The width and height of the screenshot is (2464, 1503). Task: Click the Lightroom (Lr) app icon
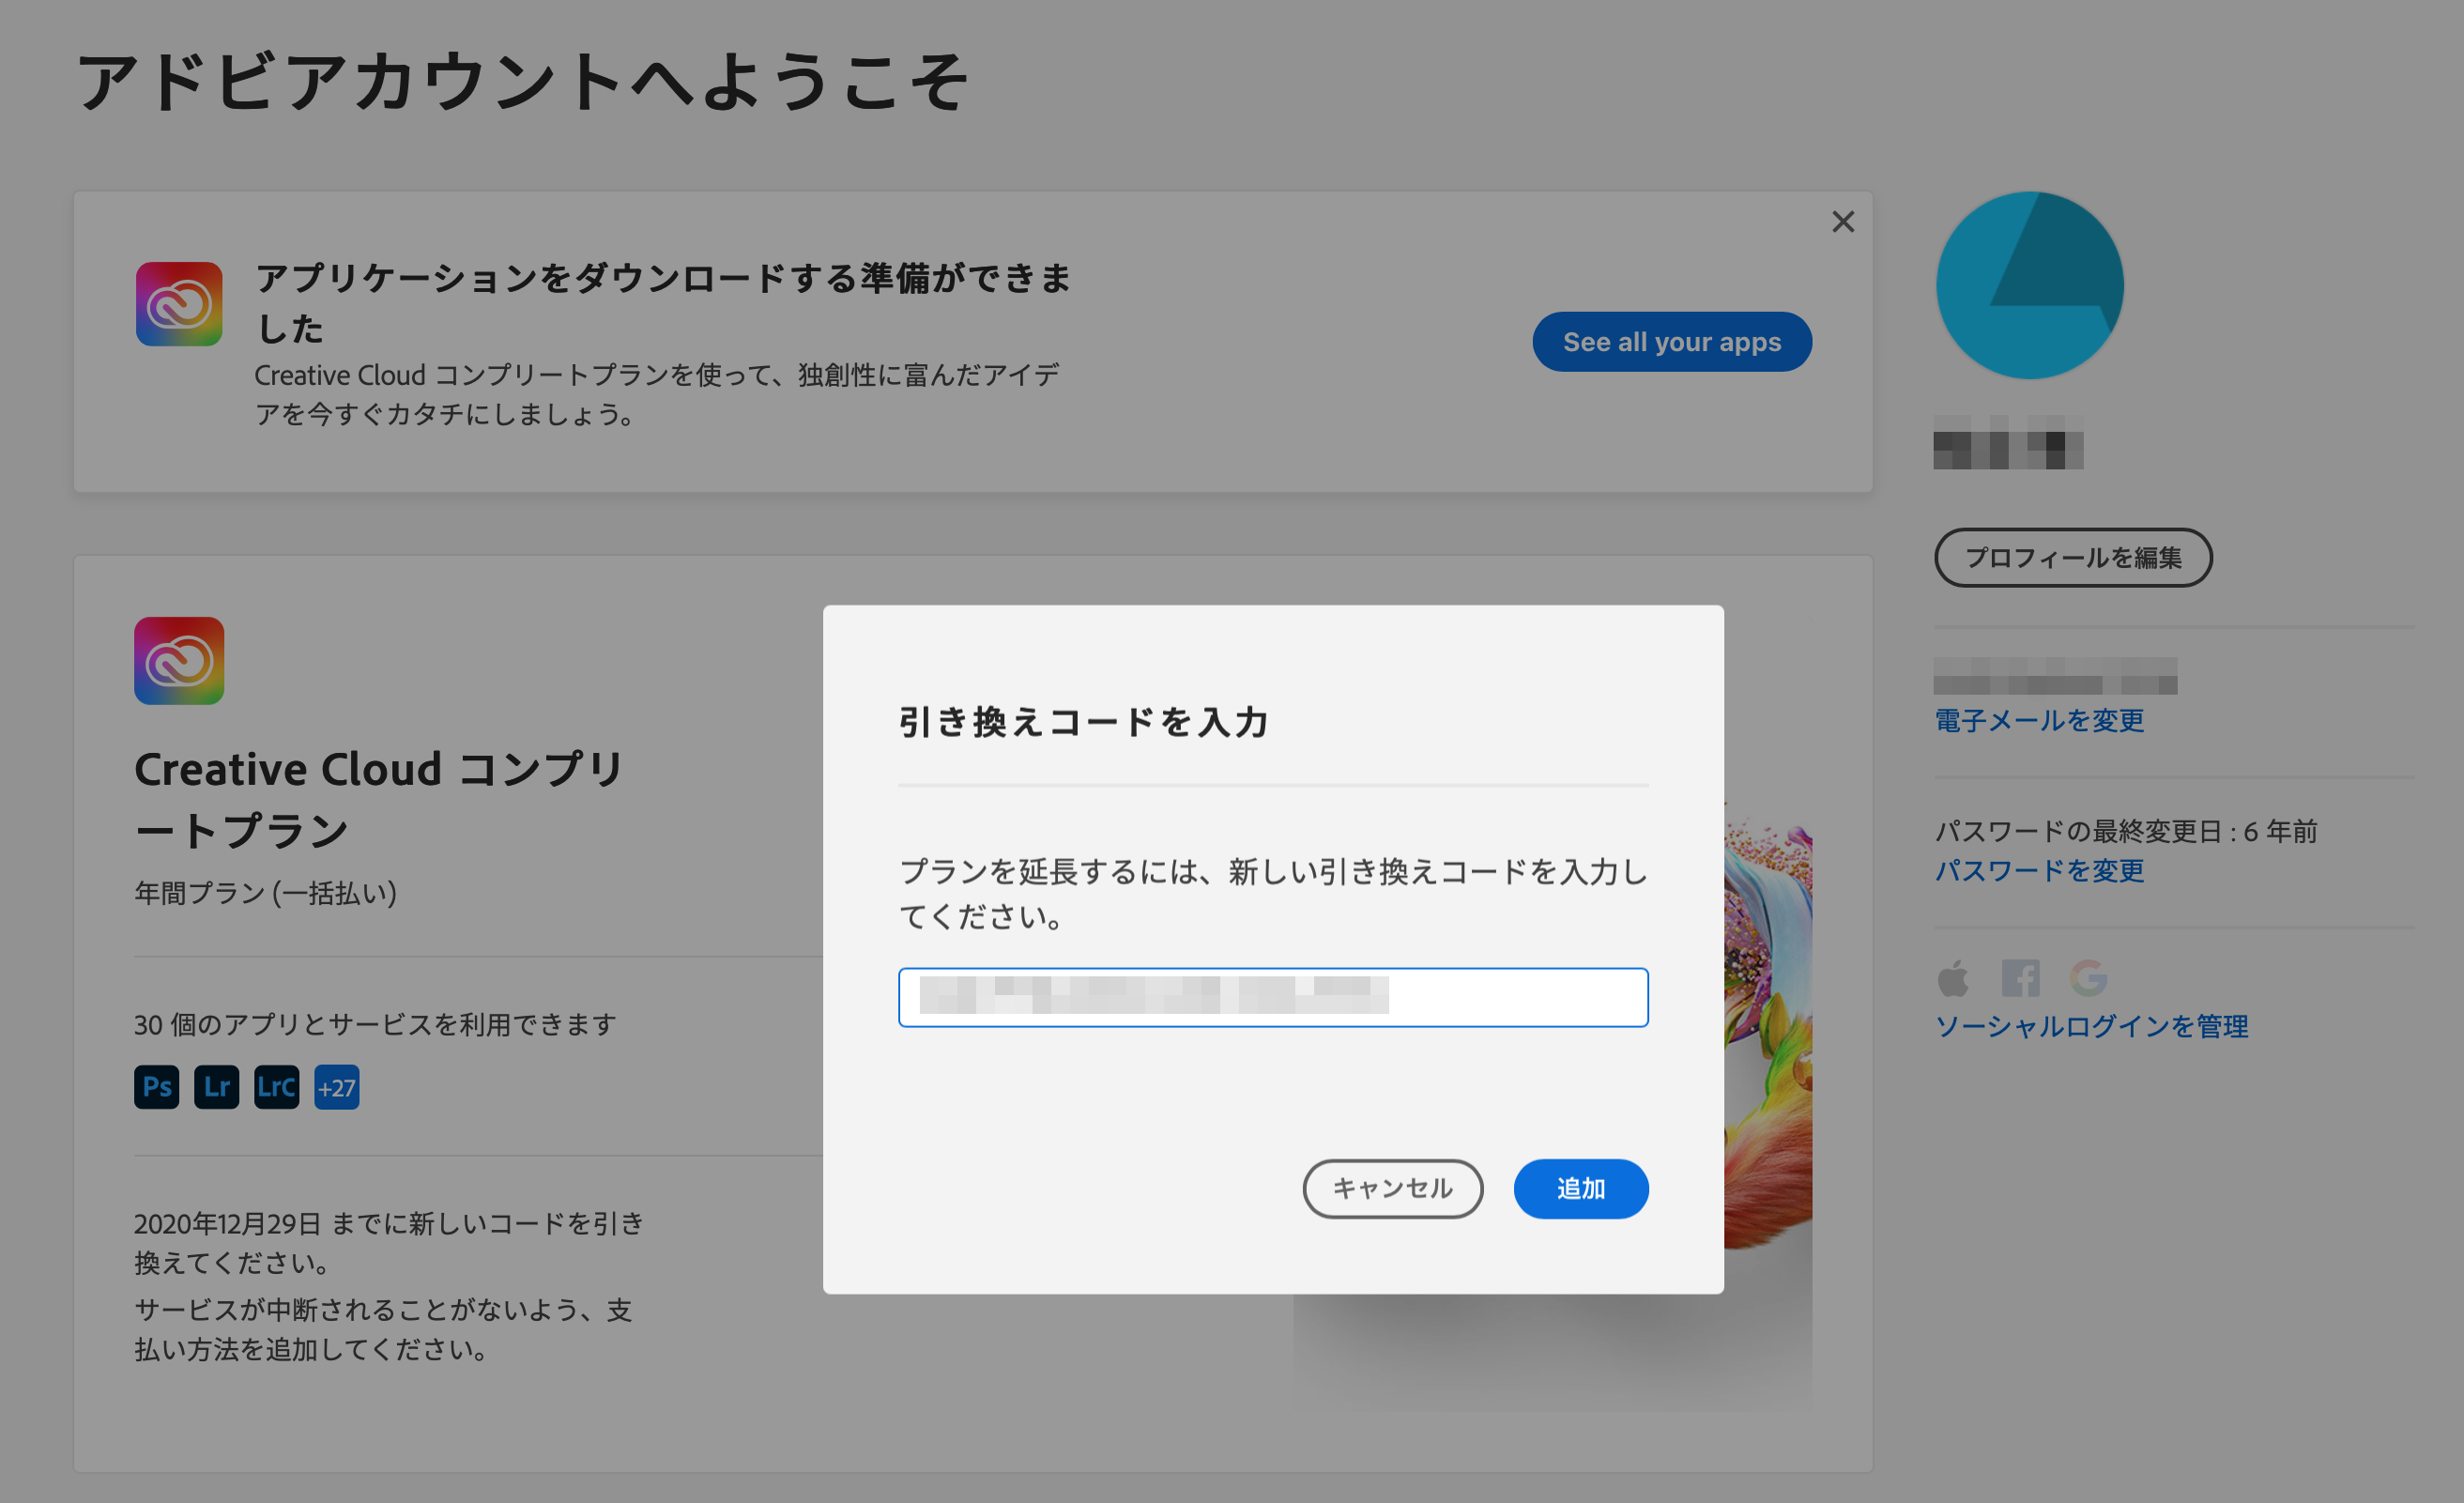217,1087
